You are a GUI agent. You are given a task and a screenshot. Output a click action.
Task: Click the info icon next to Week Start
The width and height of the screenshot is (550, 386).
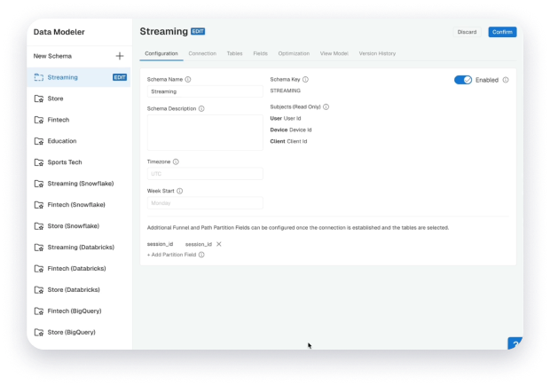pos(179,191)
